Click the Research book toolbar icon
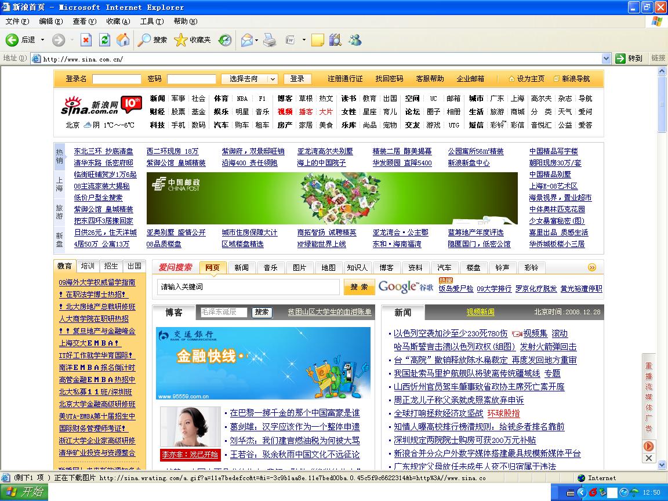This screenshot has width=668, height=501. pos(335,40)
